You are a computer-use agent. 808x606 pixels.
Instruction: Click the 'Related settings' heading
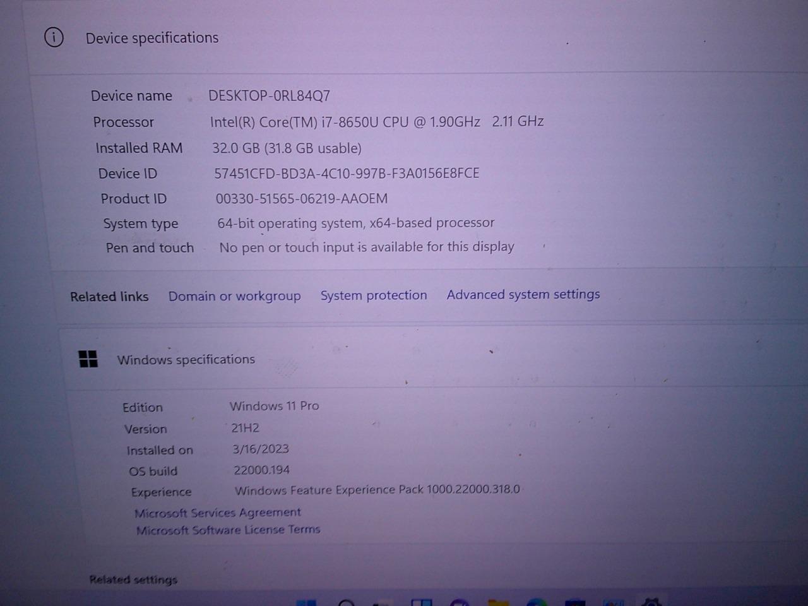pyautogui.click(x=133, y=579)
